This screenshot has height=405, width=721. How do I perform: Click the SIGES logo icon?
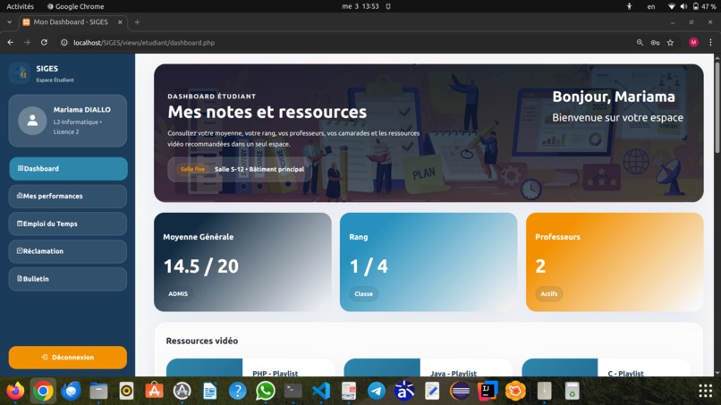[20, 73]
